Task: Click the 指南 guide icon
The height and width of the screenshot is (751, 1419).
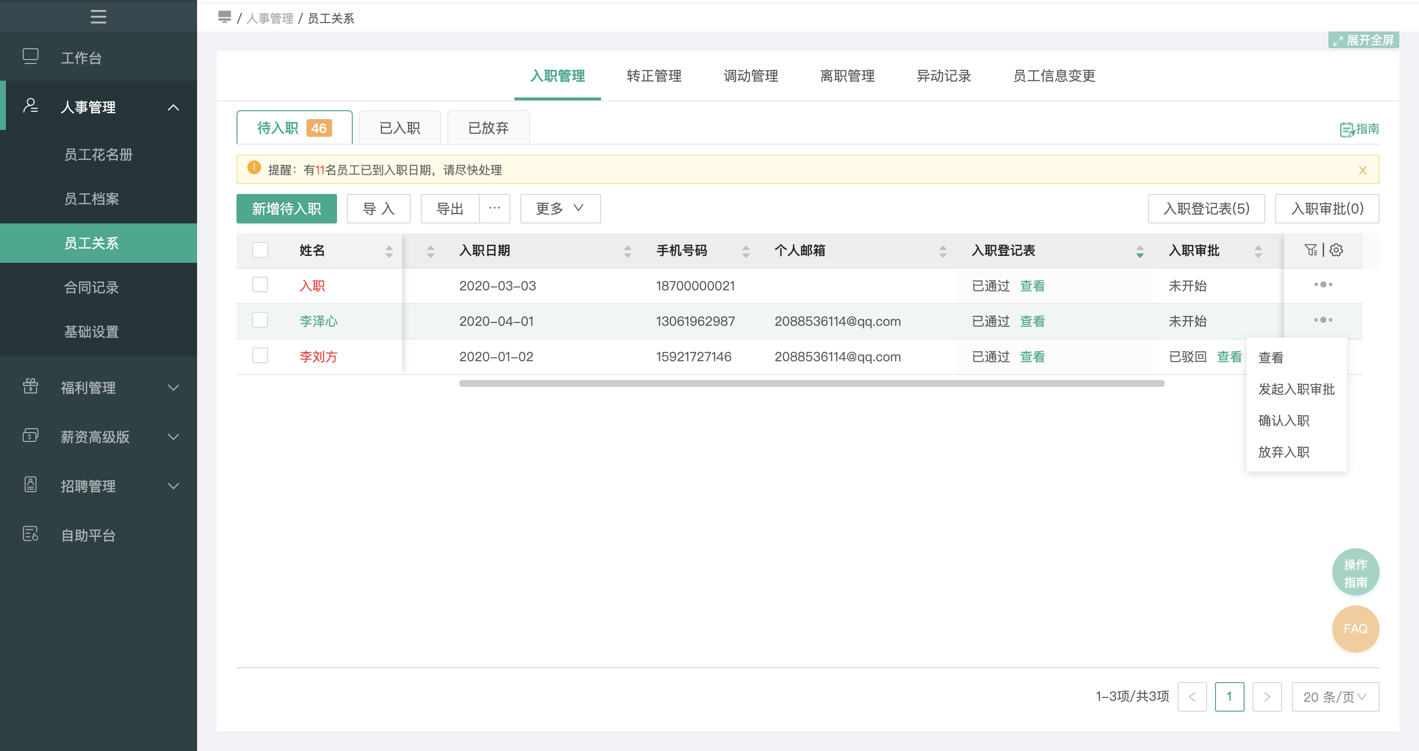Action: [1347, 129]
